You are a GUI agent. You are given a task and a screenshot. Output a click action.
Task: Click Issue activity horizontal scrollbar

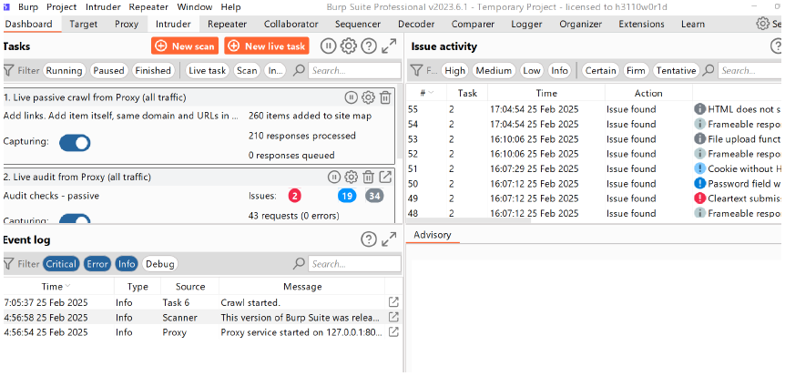click(468, 220)
